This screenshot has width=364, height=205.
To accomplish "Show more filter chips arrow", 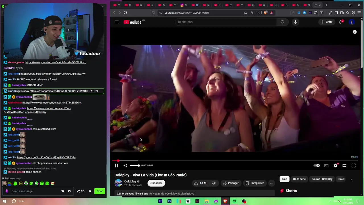I will (351, 179).
